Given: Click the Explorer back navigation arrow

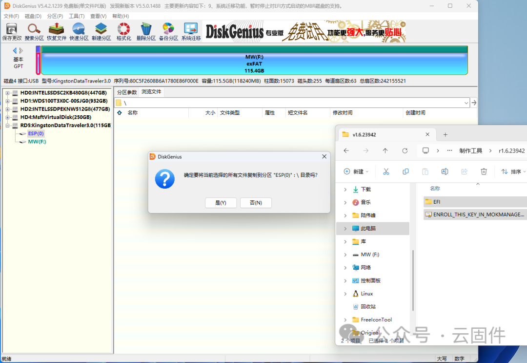Looking at the screenshot, I should (346, 150).
